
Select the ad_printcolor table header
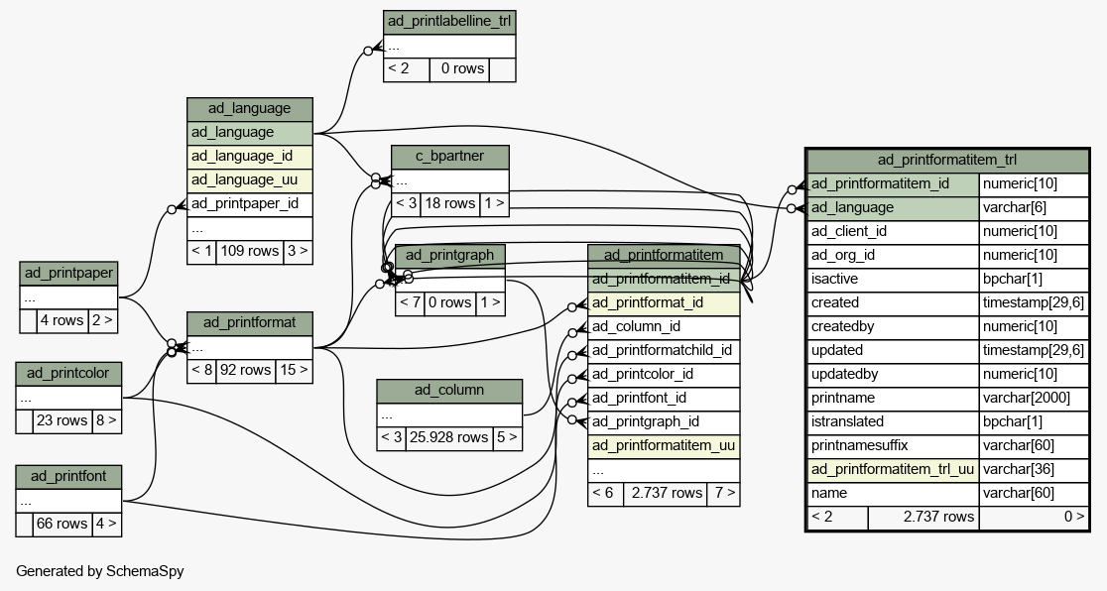tap(68, 373)
